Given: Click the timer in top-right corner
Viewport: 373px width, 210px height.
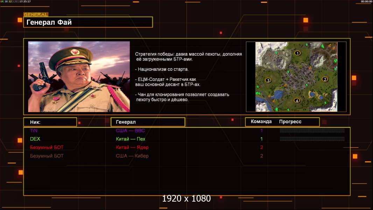Looking at the screenshot, I should click(366, 1).
